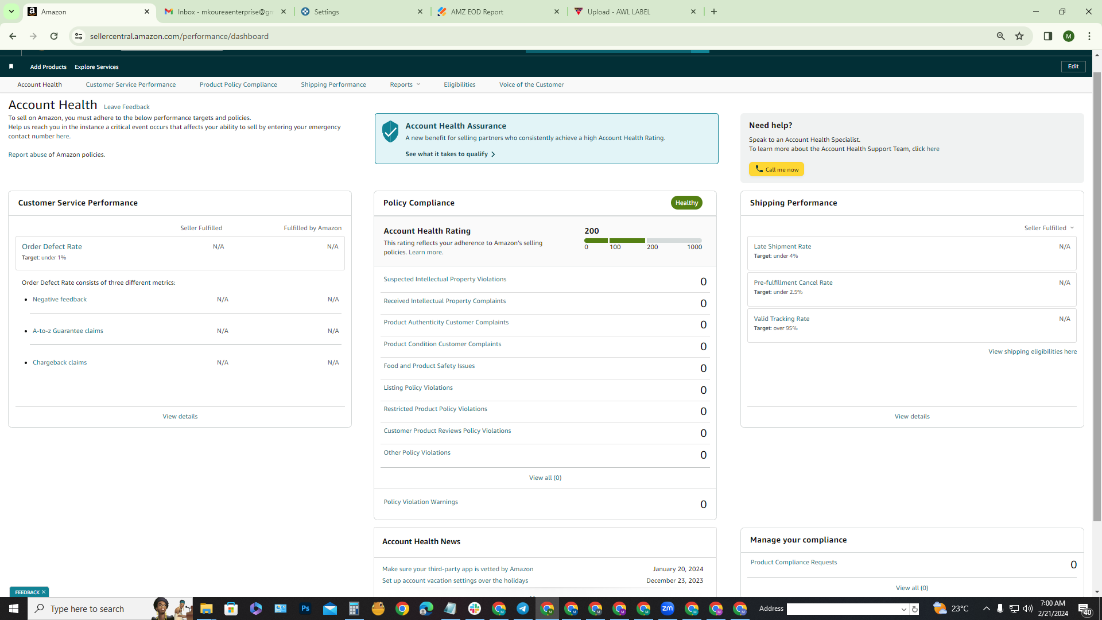This screenshot has width=1102, height=620.
Task: Open A-to-z Guarantee claims link
Action: (x=68, y=331)
